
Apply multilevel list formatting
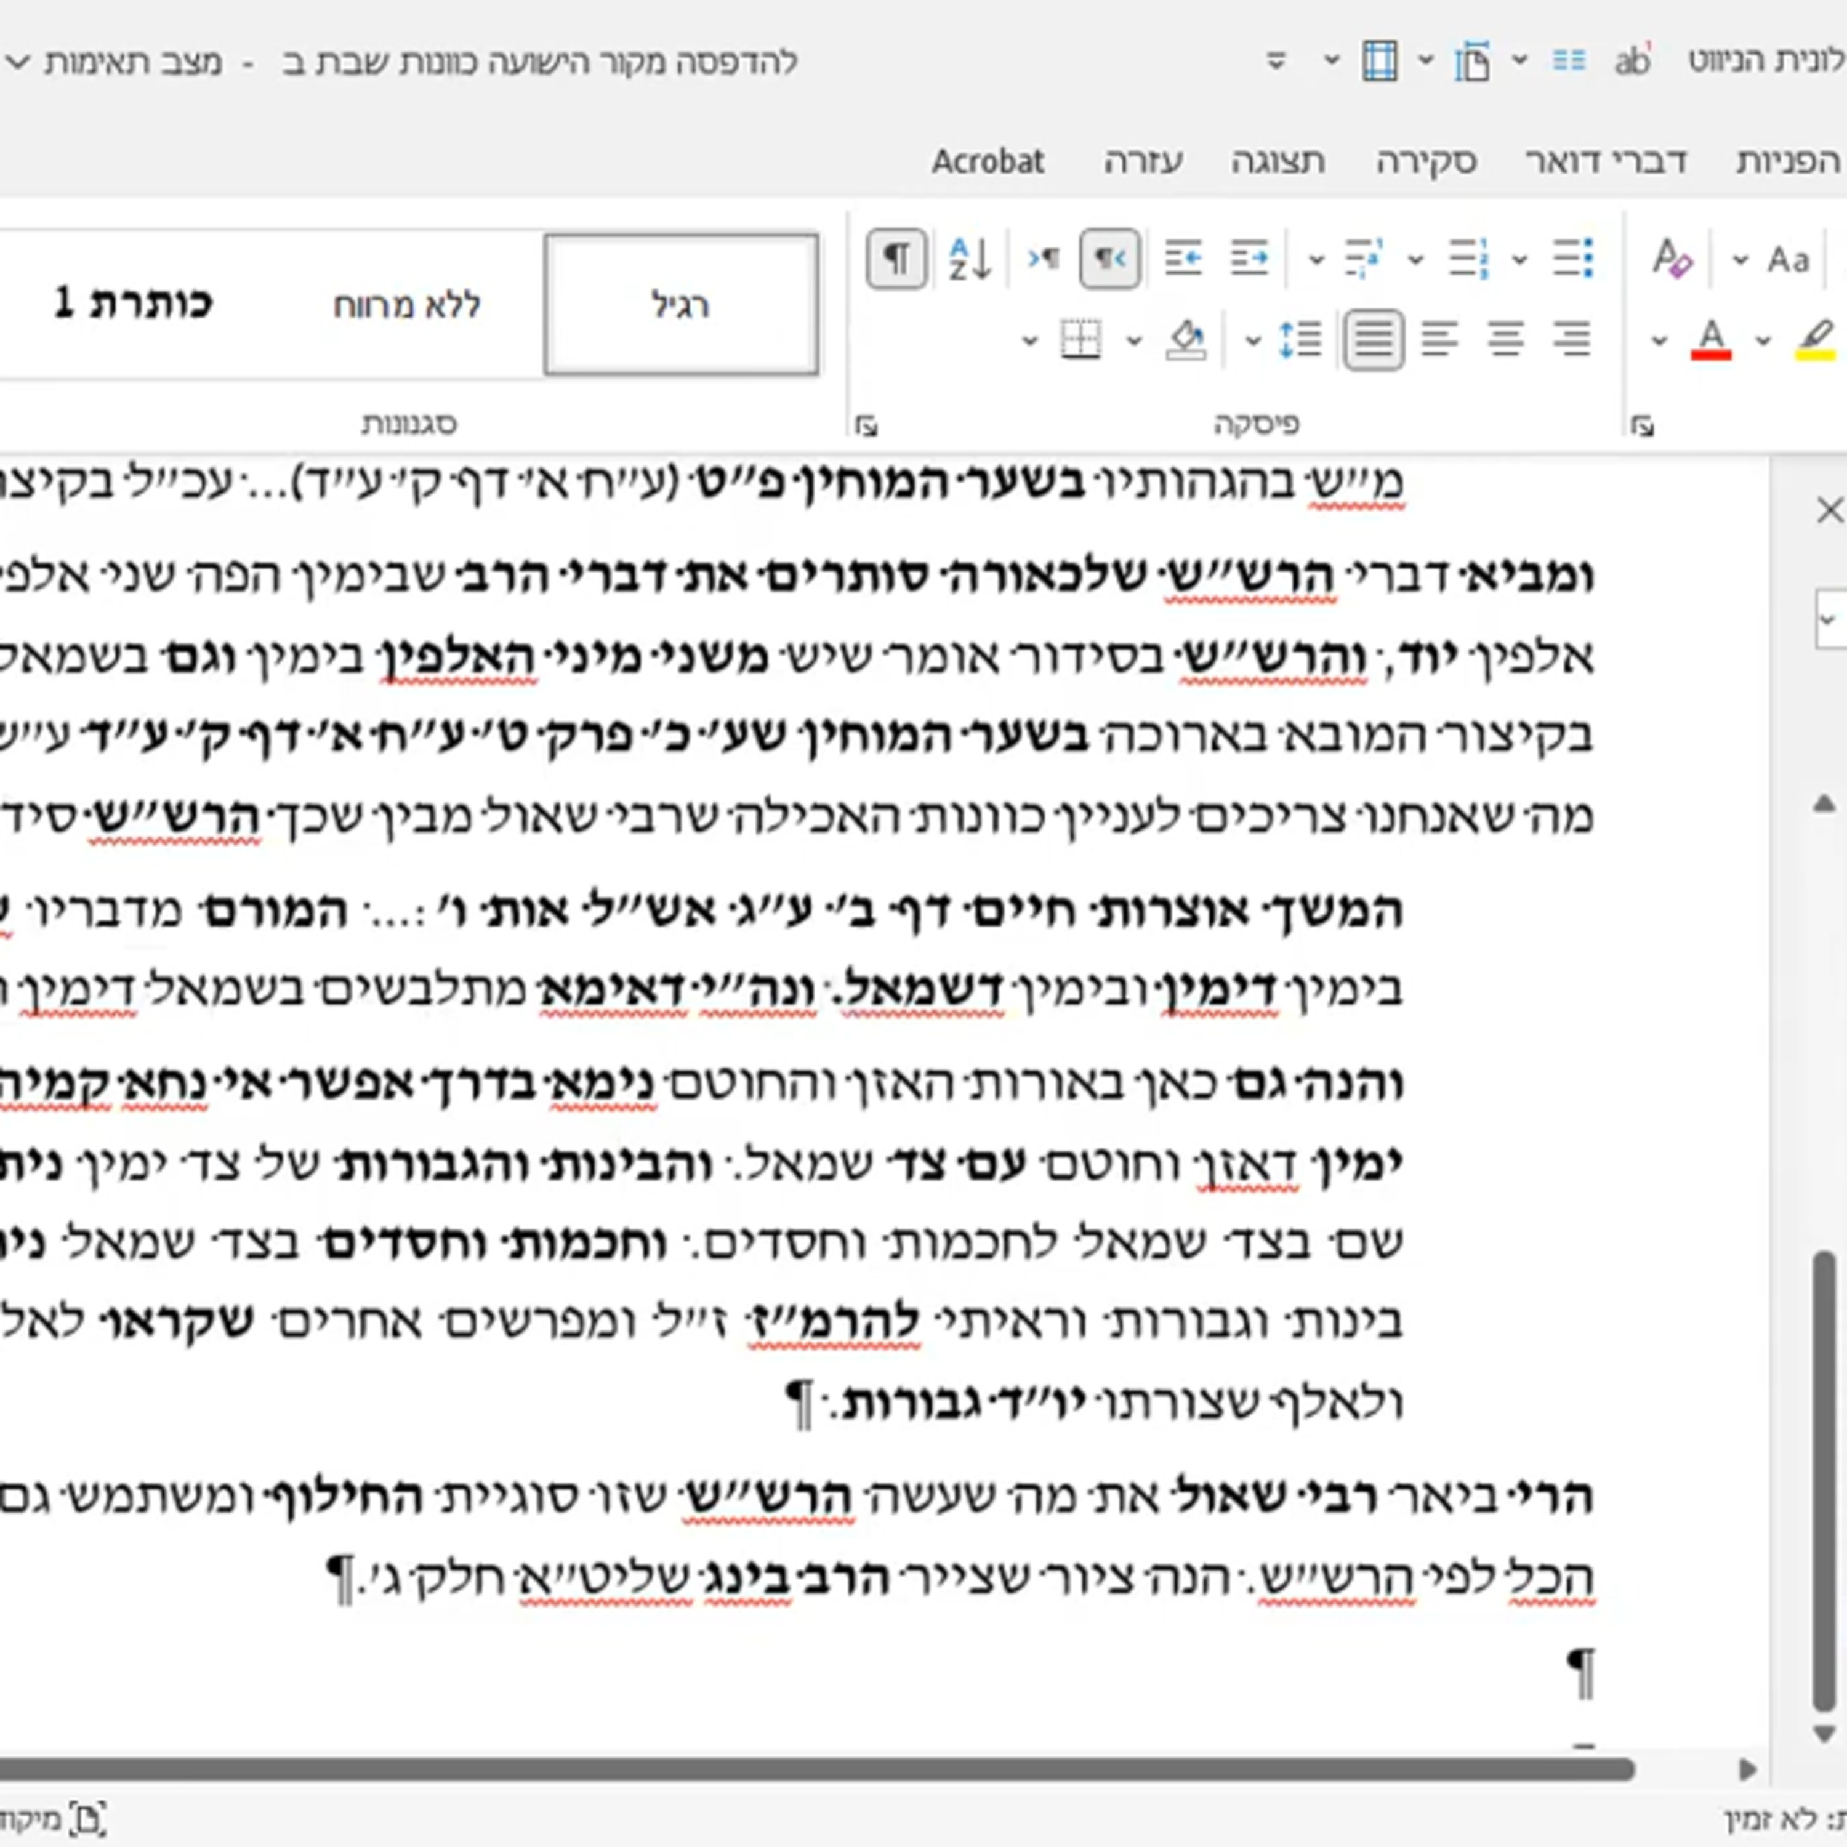pyautogui.click(x=1363, y=258)
